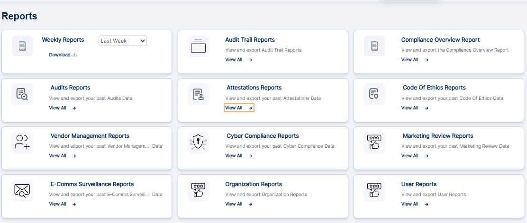Image resolution: width=527 pixels, height=223 pixels.
Task: Click the arrow icon under Organization Reports
Action: pos(250,204)
